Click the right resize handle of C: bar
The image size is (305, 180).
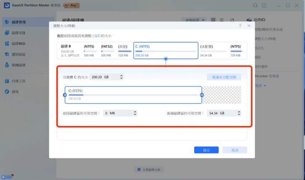(202, 95)
